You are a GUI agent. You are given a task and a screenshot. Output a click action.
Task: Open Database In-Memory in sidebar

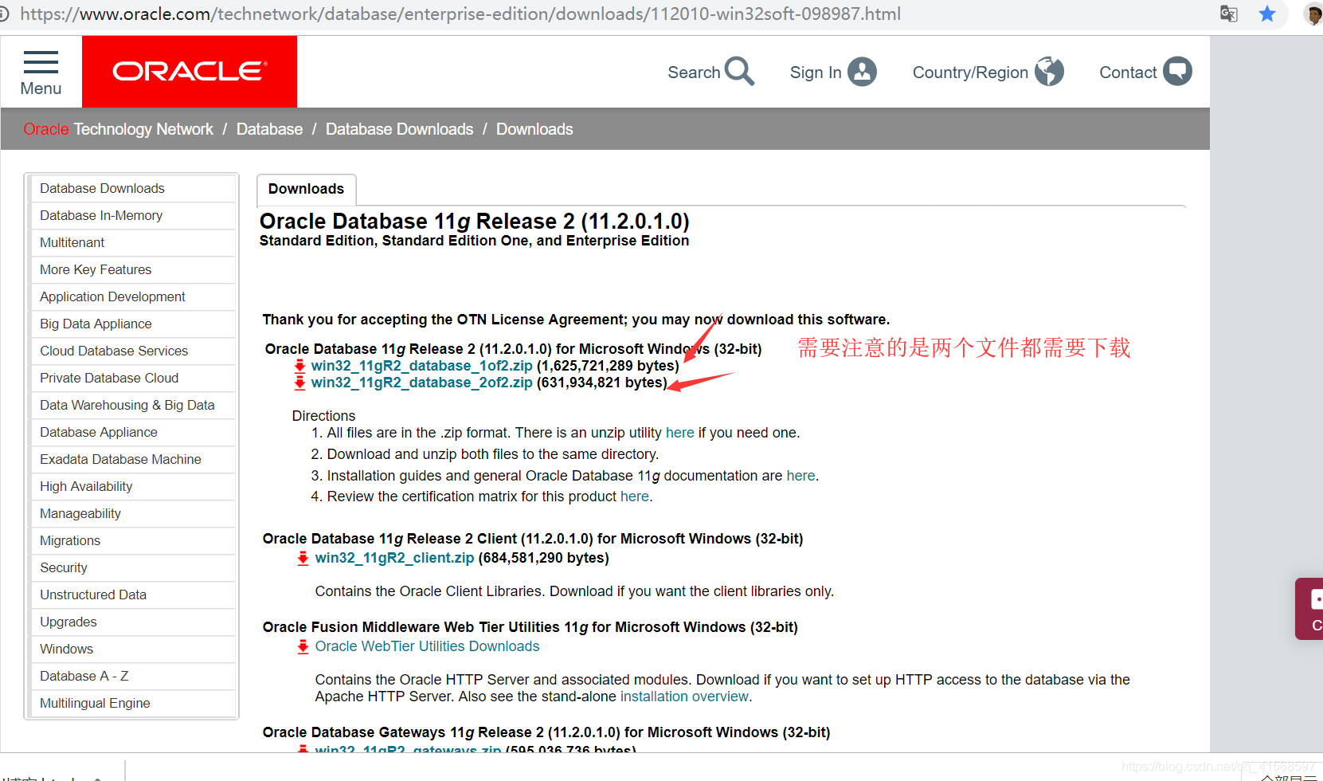(x=133, y=216)
